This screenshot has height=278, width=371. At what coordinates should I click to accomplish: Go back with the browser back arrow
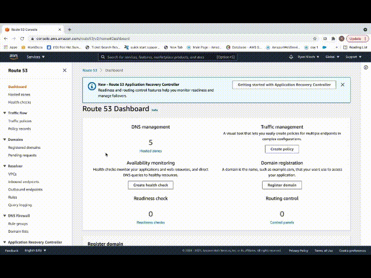[x=6, y=39]
